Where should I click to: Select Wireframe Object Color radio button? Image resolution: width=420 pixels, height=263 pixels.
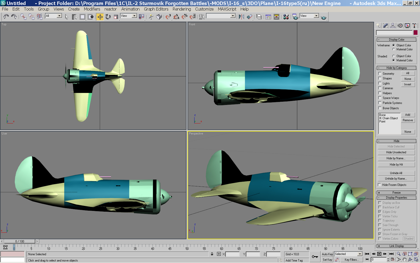click(393, 45)
